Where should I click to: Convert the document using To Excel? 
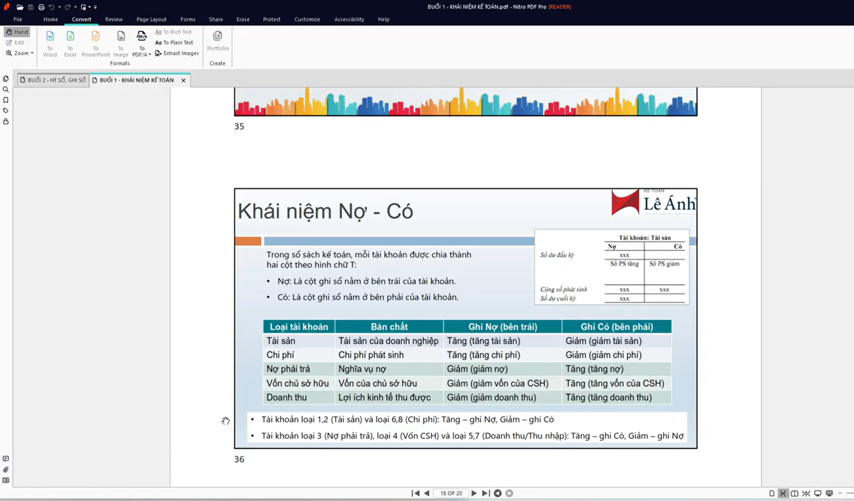click(70, 43)
